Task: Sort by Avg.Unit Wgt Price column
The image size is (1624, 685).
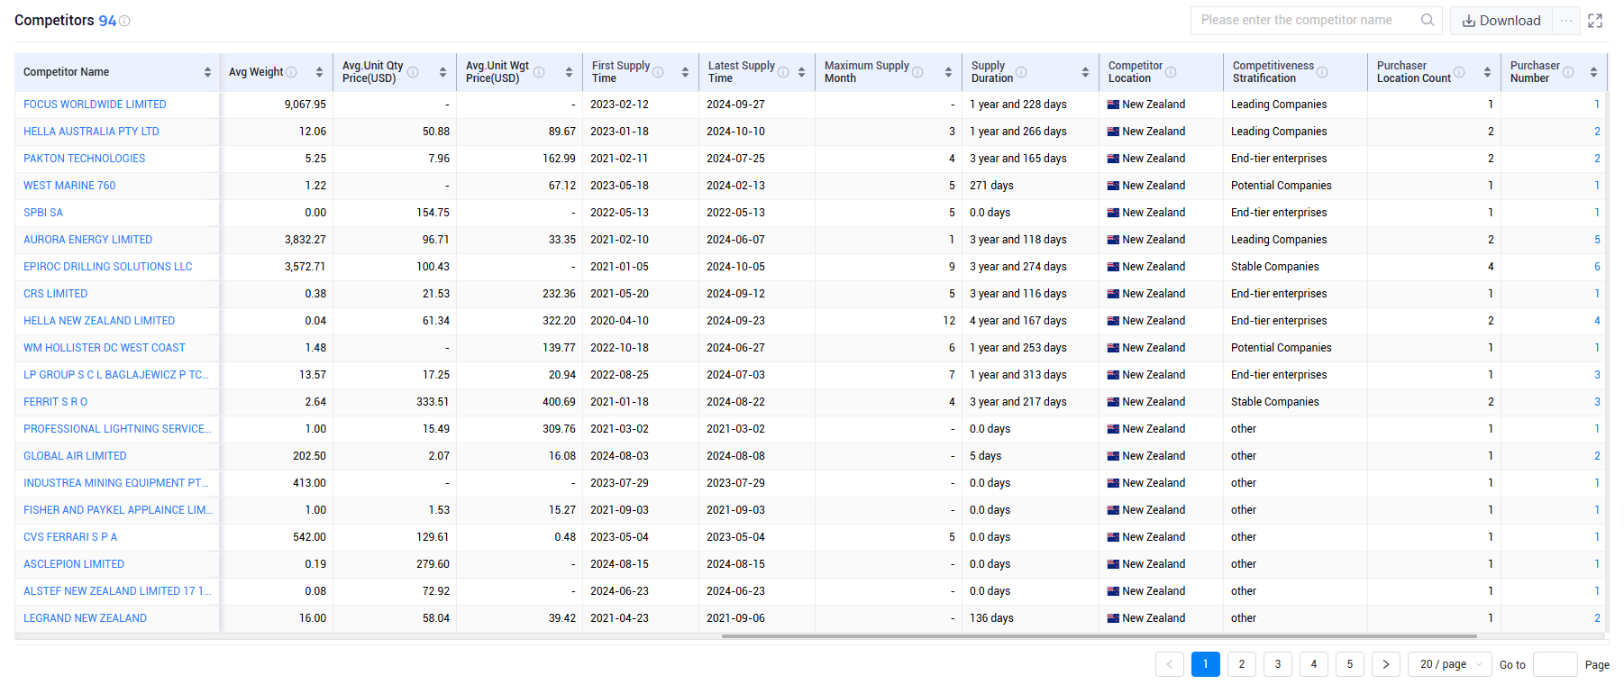Action: [x=569, y=72]
